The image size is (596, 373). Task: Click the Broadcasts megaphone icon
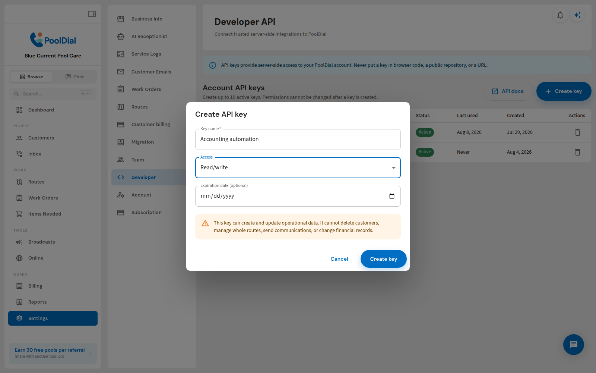[19, 242]
